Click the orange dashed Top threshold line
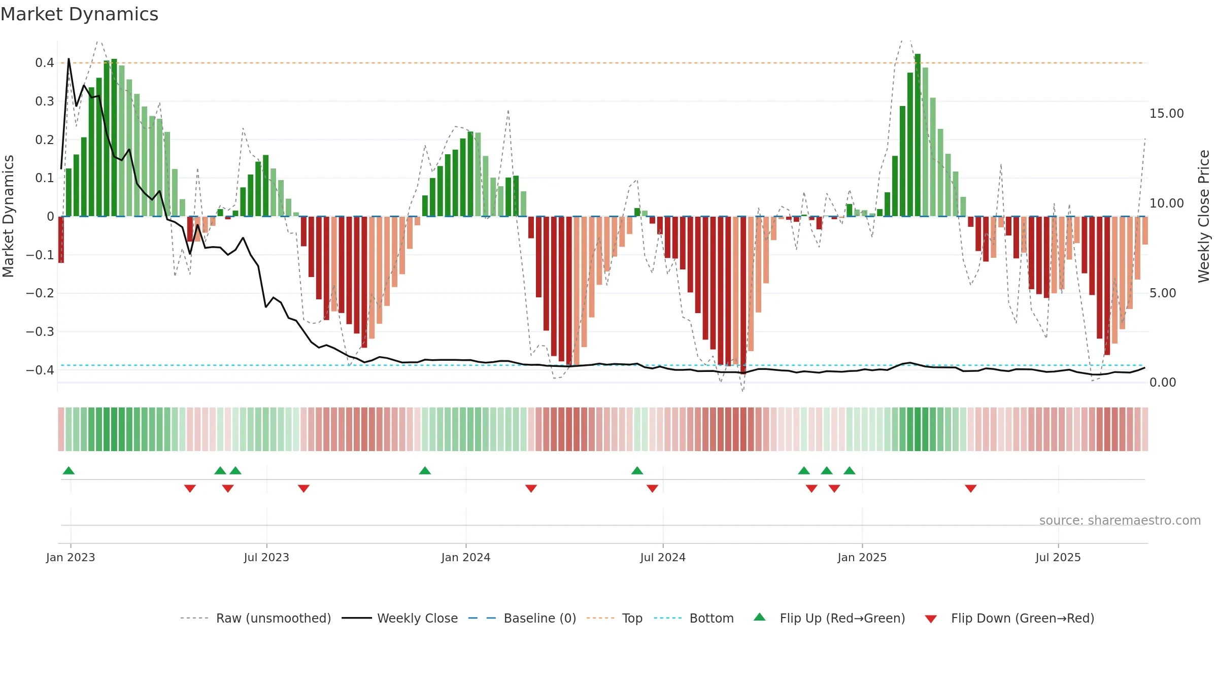The height and width of the screenshot is (685, 1218). coord(602,63)
